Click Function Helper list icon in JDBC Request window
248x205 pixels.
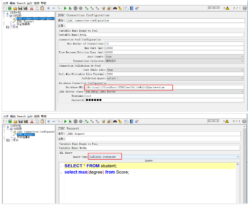[126, 121]
